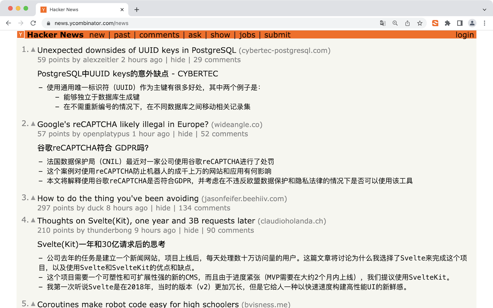Open user thunderbong's profile
This screenshot has width=493, height=308.
110,230
